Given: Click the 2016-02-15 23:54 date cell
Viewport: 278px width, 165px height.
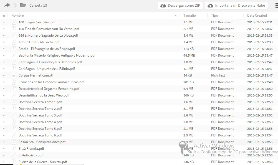Looking at the screenshot, I should coord(260,135).
